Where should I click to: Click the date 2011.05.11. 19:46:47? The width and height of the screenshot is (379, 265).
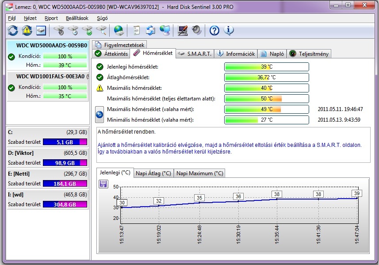coord(340,109)
